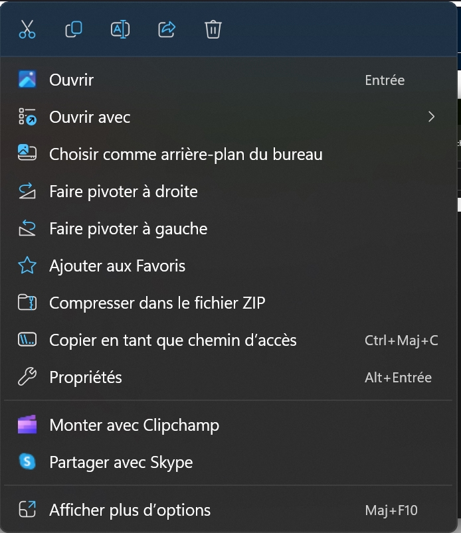Click the Share arrow icon
Image resolution: width=461 pixels, height=533 pixels.
pos(167,30)
